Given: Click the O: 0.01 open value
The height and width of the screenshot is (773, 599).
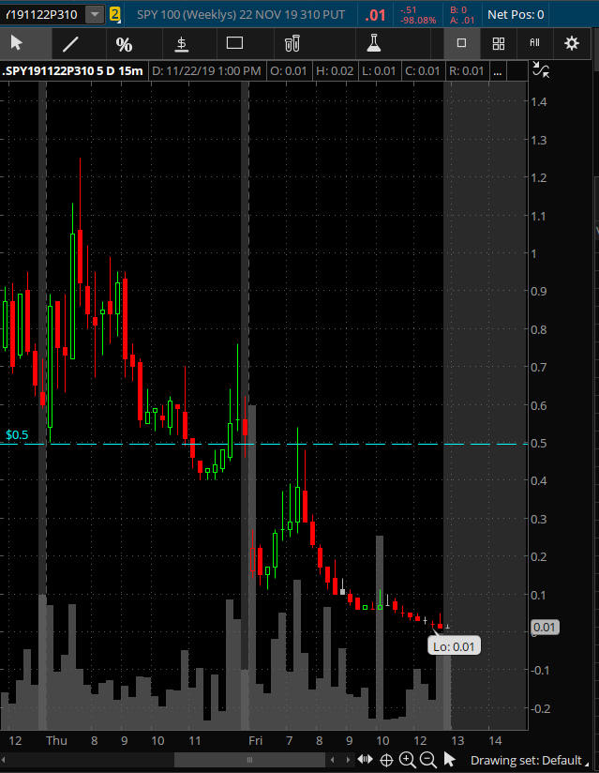Looking at the screenshot, I should 288,71.
